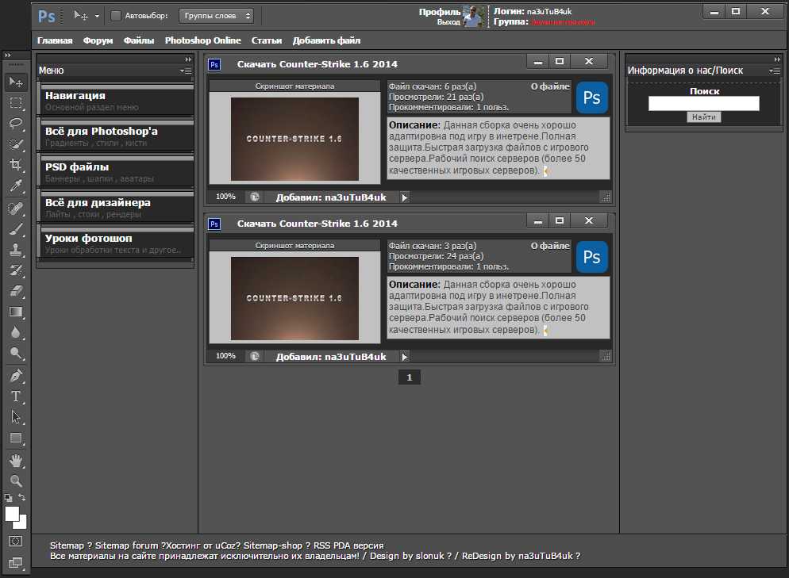This screenshot has width=789, height=578.
Task: Collapse the Меню panel with double arrows
Action: (188, 59)
